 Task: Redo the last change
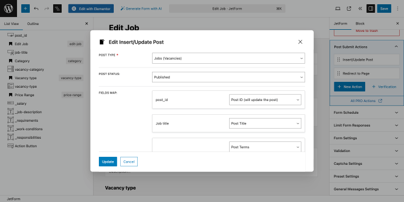(47, 9)
